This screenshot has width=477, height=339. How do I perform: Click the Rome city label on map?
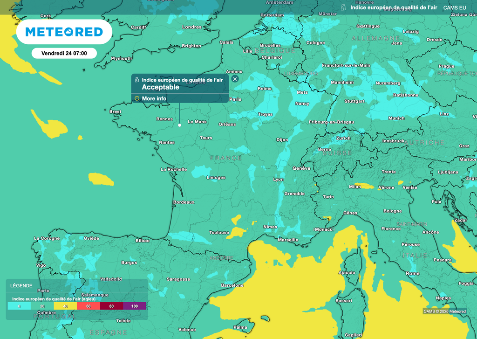412,273
